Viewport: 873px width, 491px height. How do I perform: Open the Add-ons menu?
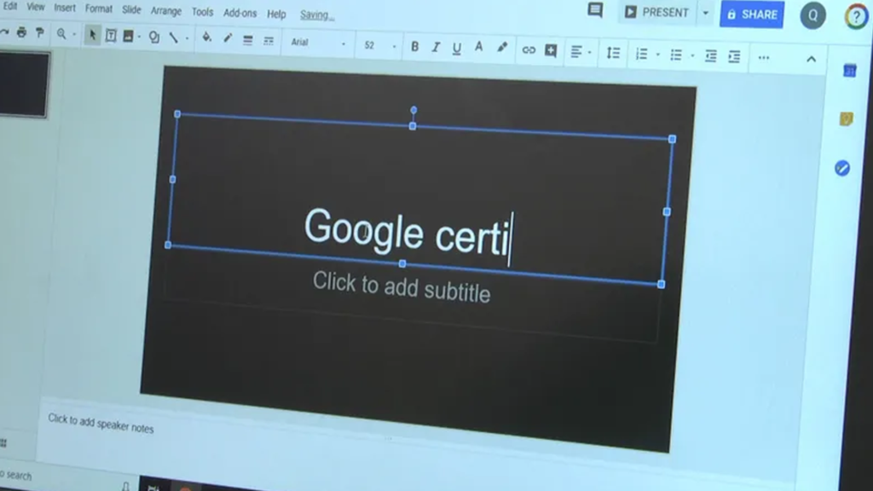point(240,13)
